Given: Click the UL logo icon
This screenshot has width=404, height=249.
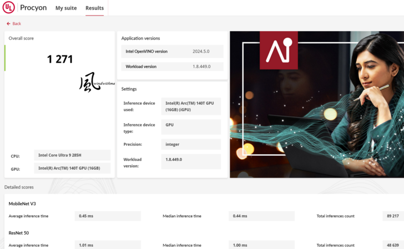Looking at the screenshot, I should coord(9,8).
